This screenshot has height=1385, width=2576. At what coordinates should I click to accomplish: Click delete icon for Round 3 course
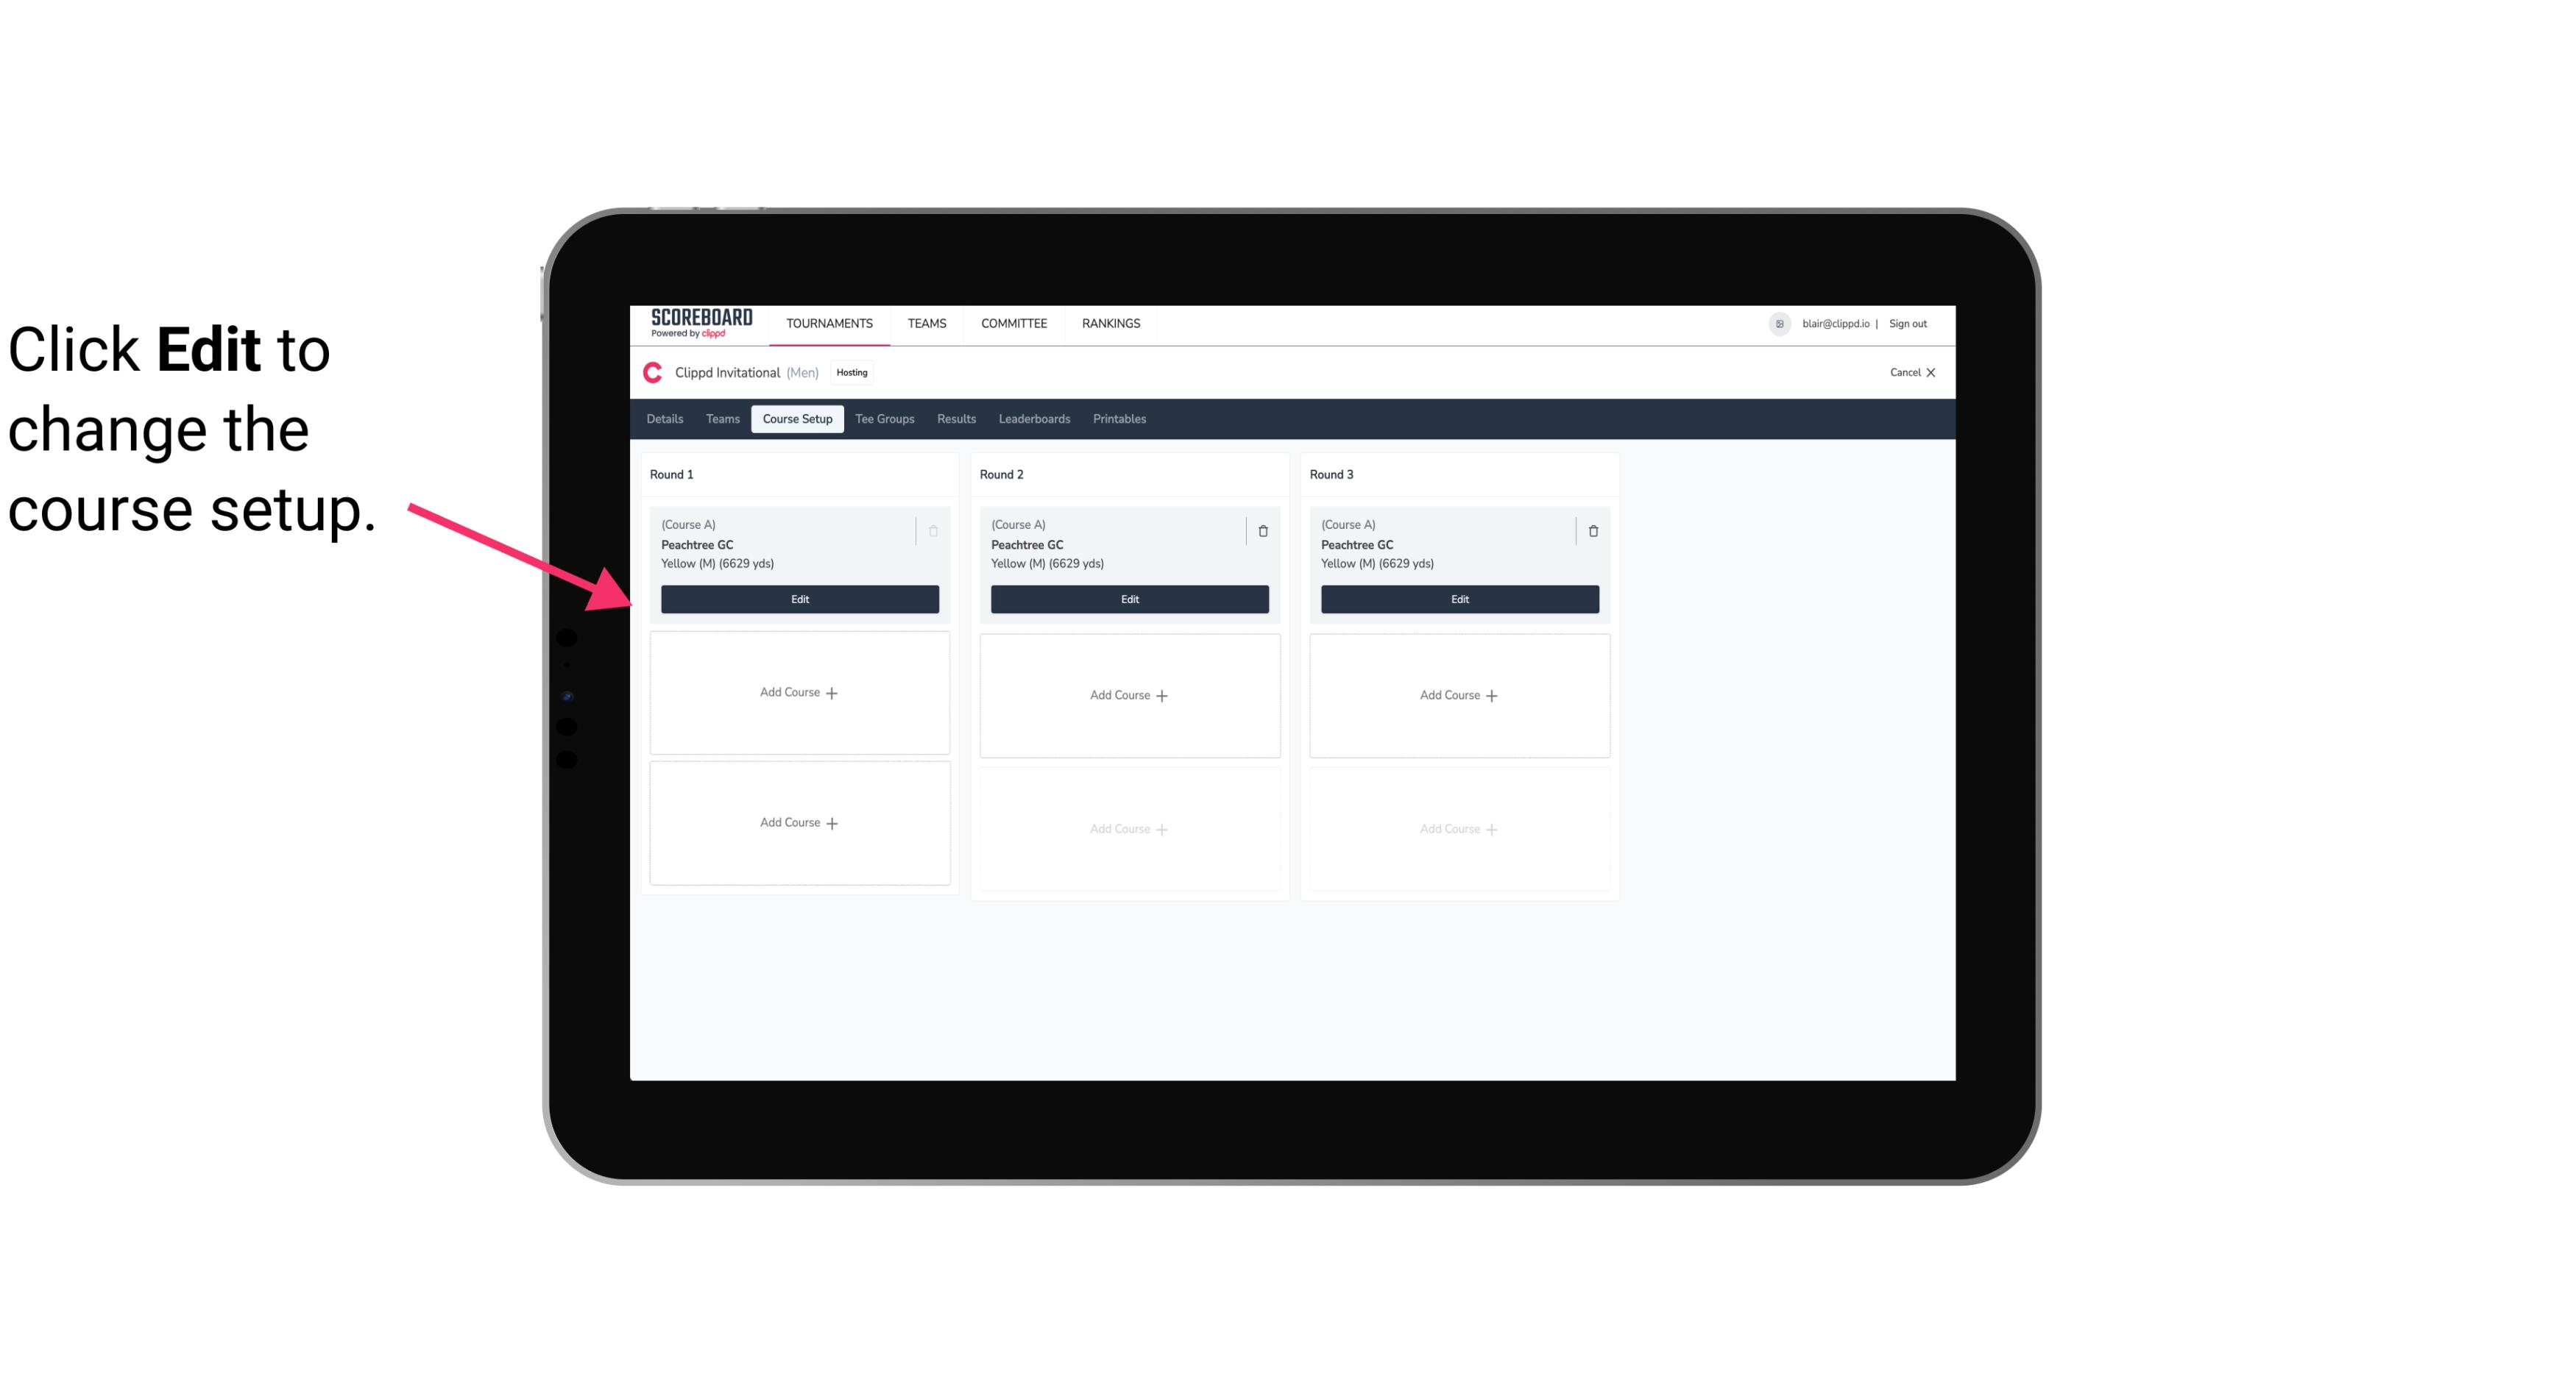[1590, 530]
